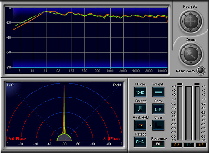The width and height of the screenshot is (209, 153).
Task: Click the Clear peaks button
Action: pos(158,125)
